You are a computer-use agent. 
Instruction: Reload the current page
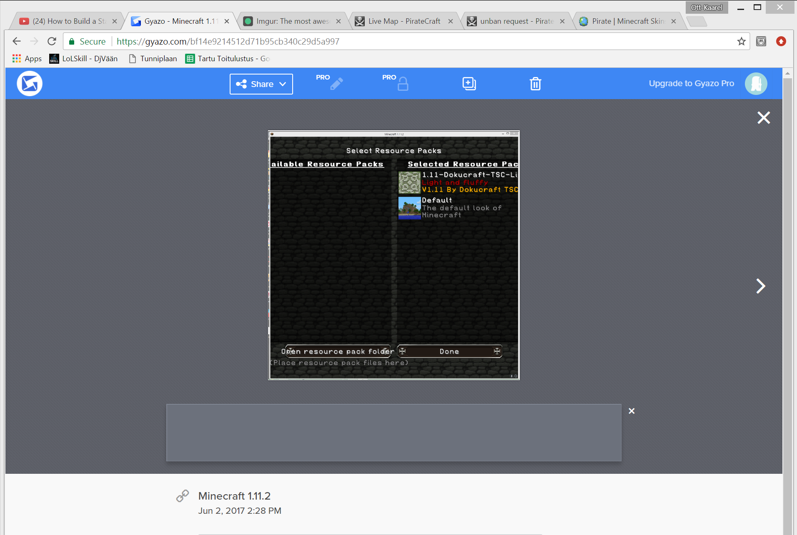click(x=52, y=41)
